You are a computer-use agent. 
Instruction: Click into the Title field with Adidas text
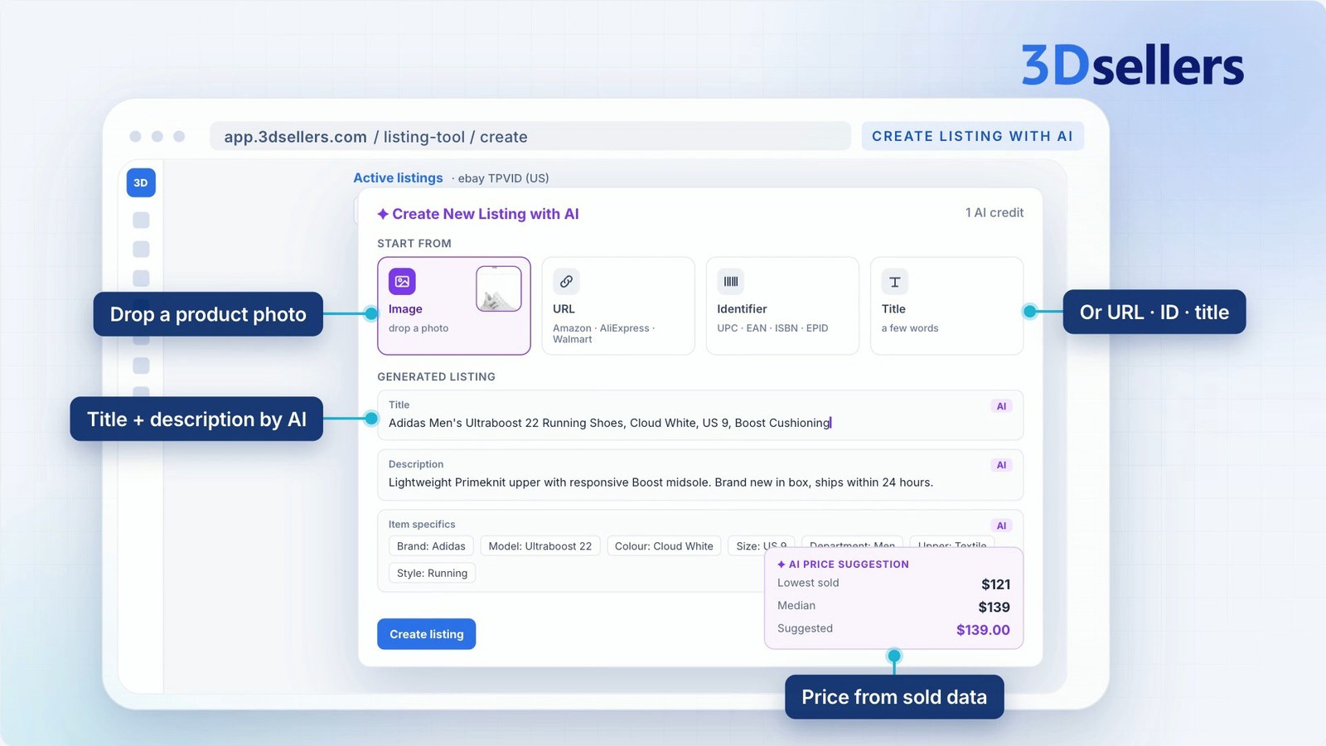coord(700,415)
